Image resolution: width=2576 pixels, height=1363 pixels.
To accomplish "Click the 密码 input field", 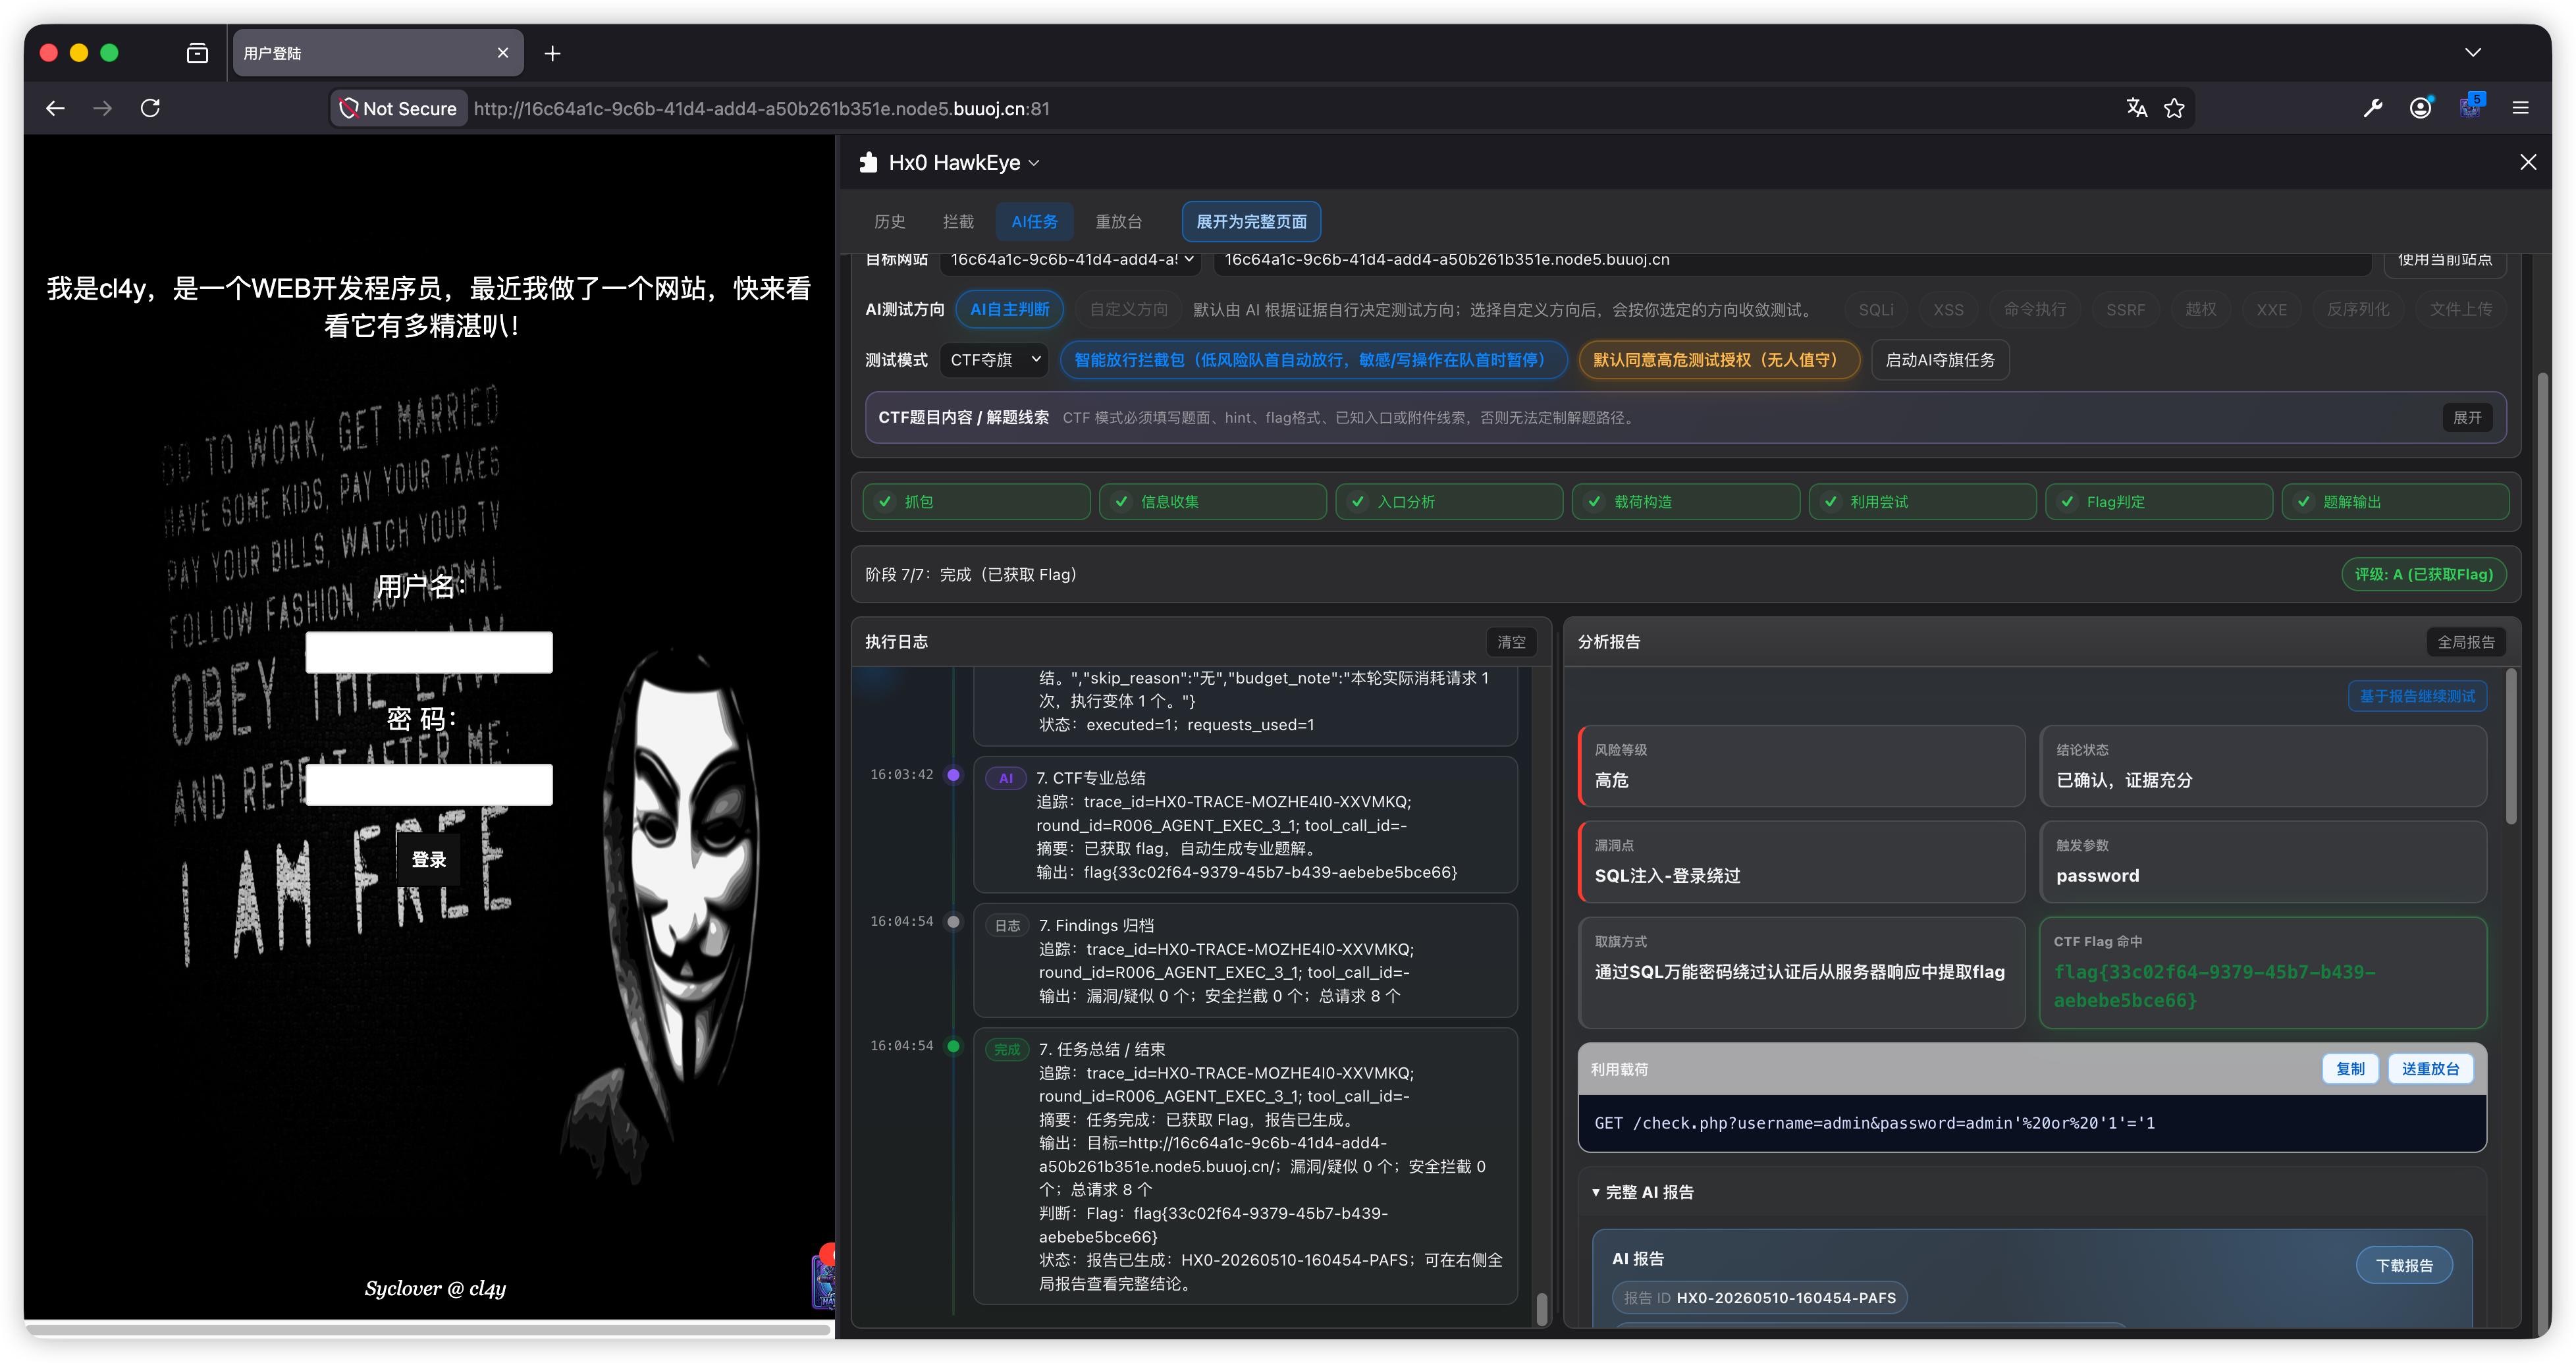I will [x=428, y=785].
